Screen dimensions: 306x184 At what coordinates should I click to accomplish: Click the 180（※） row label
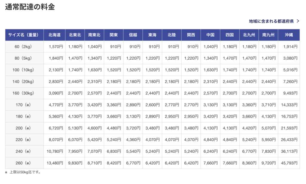(25, 116)
